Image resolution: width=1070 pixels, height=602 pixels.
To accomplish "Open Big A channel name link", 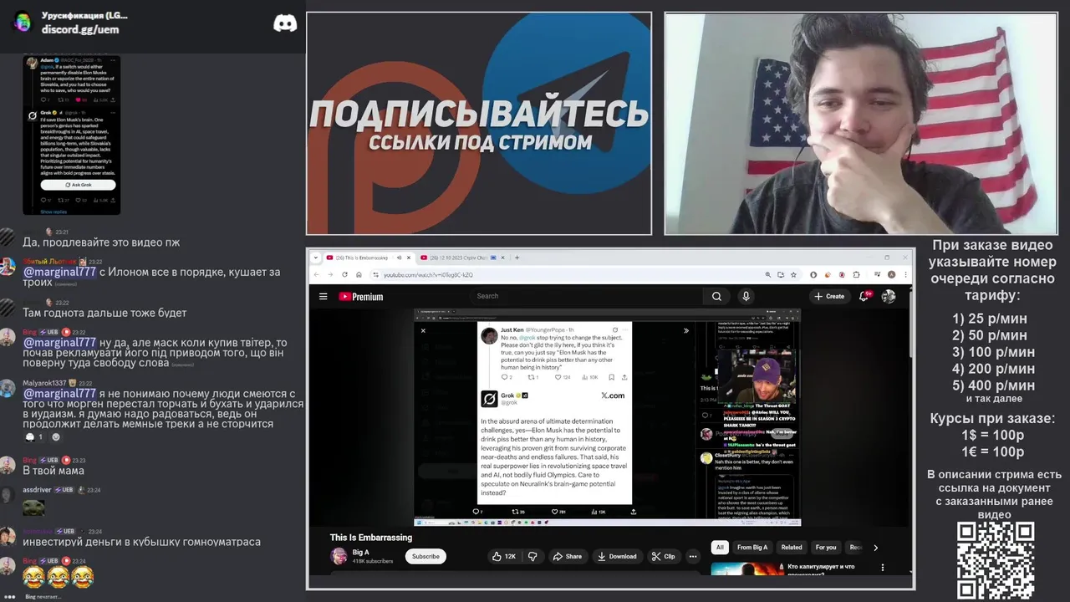I will pos(361,552).
